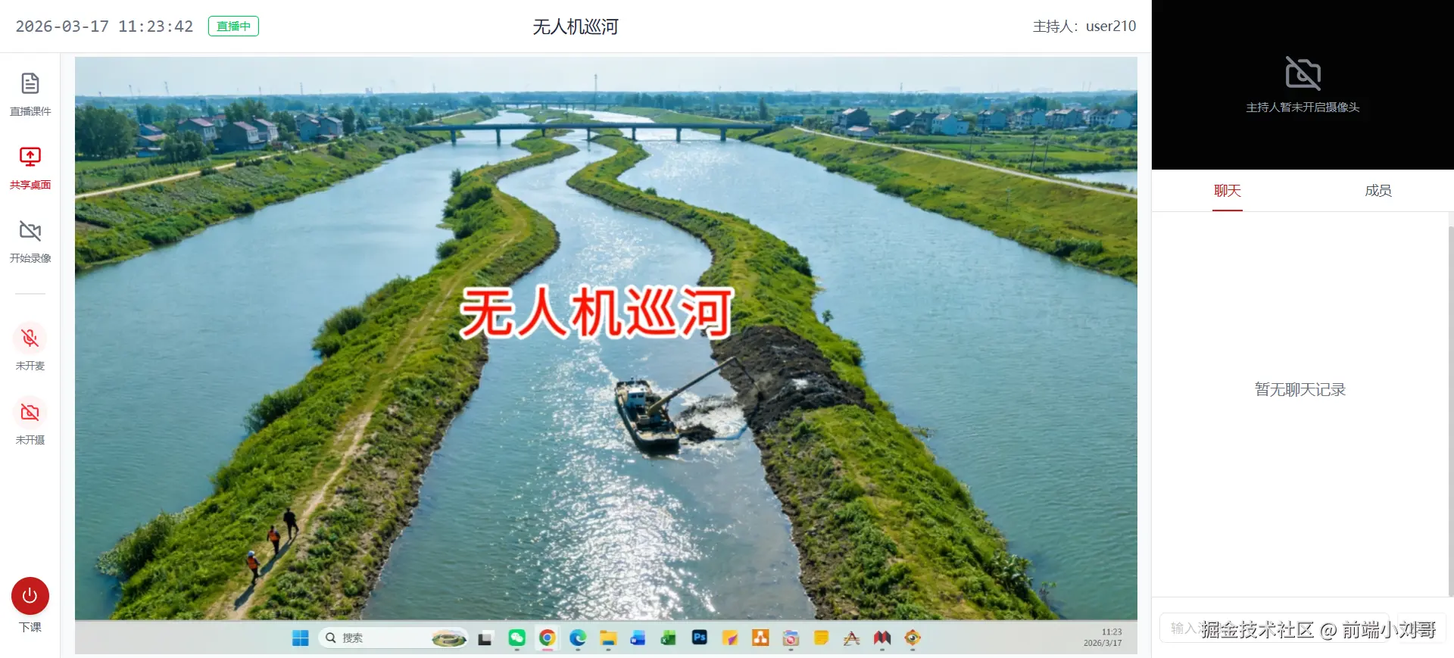This screenshot has height=658, width=1454.
Task: Open the yellow-purple note app taskbar icon
Action: point(730,638)
